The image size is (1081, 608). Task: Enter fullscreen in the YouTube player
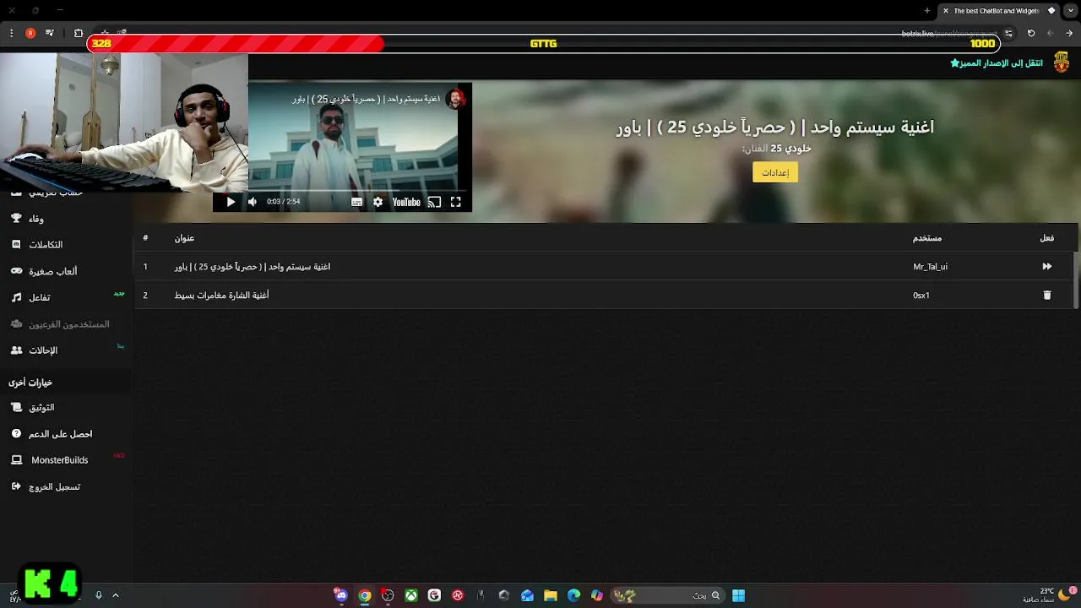click(455, 202)
